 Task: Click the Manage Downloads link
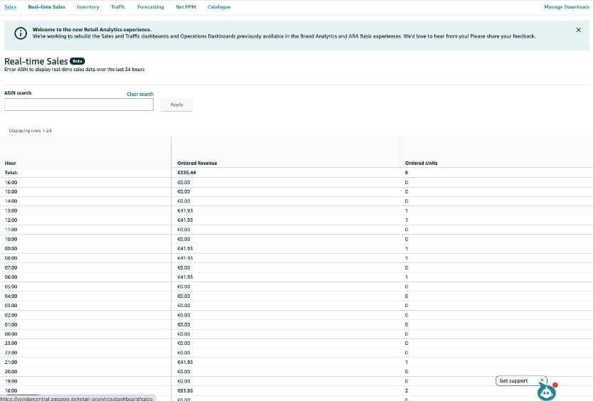tap(567, 6)
